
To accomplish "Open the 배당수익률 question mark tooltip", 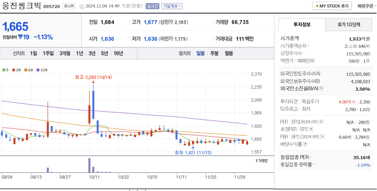I will (x=305, y=144).
